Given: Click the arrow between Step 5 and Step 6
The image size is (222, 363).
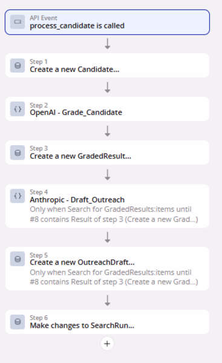Looking at the screenshot, I should (108, 300).
